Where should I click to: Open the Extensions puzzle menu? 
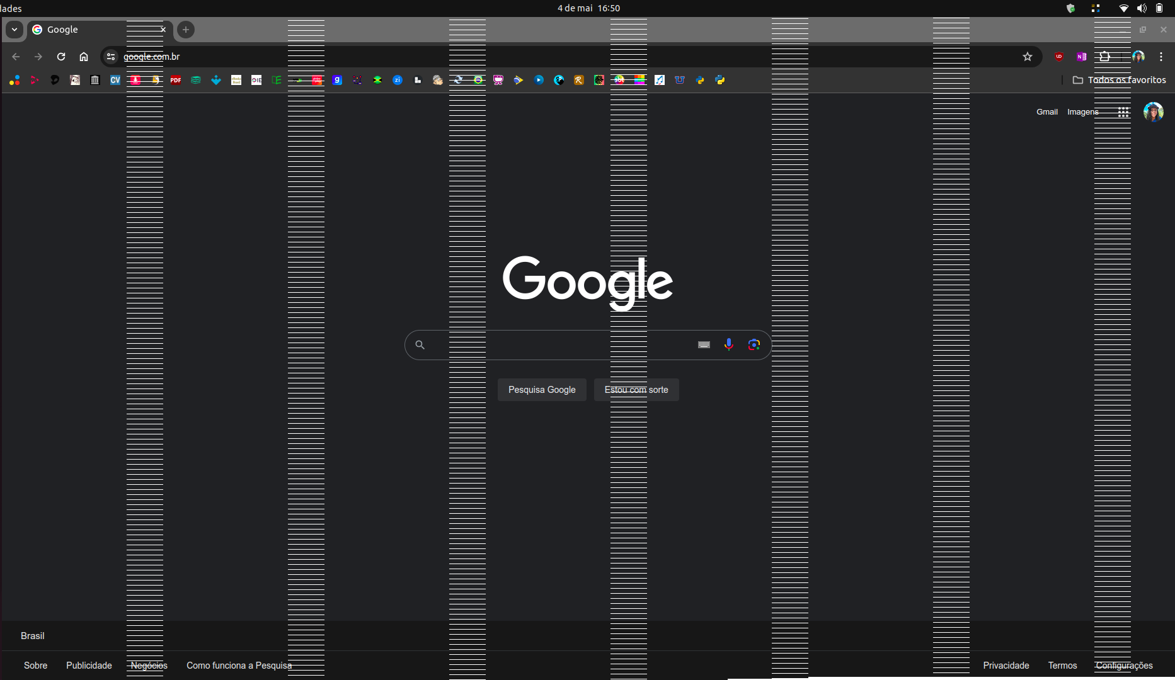[1105, 57]
